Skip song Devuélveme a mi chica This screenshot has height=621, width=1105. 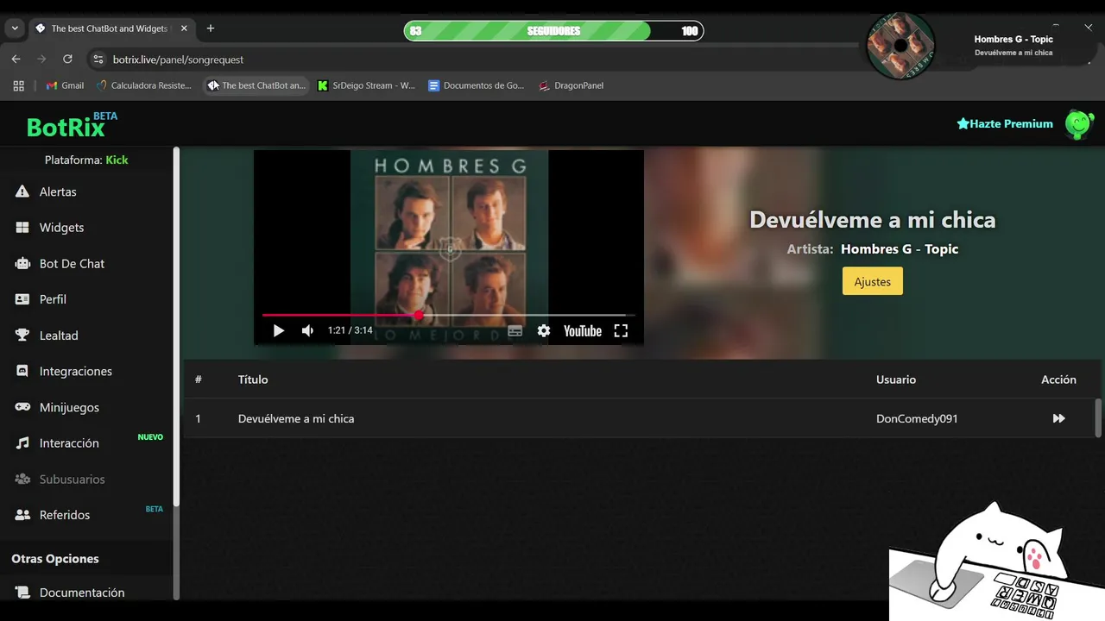click(x=1058, y=418)
